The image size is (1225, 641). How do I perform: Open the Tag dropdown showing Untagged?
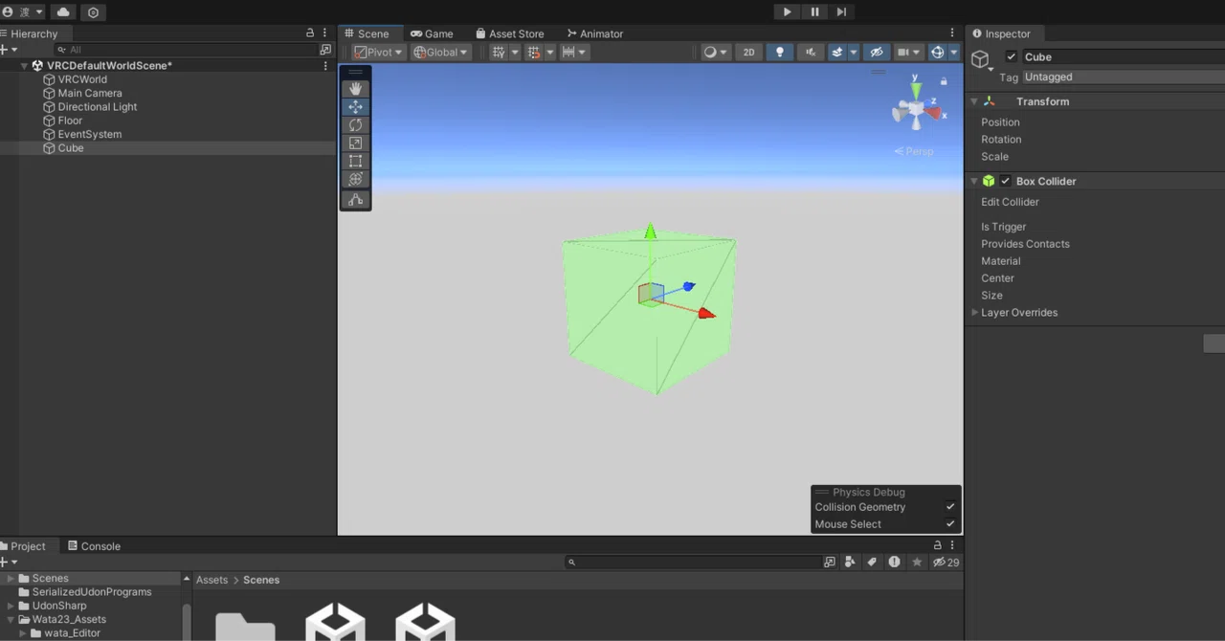point(1123,77)
